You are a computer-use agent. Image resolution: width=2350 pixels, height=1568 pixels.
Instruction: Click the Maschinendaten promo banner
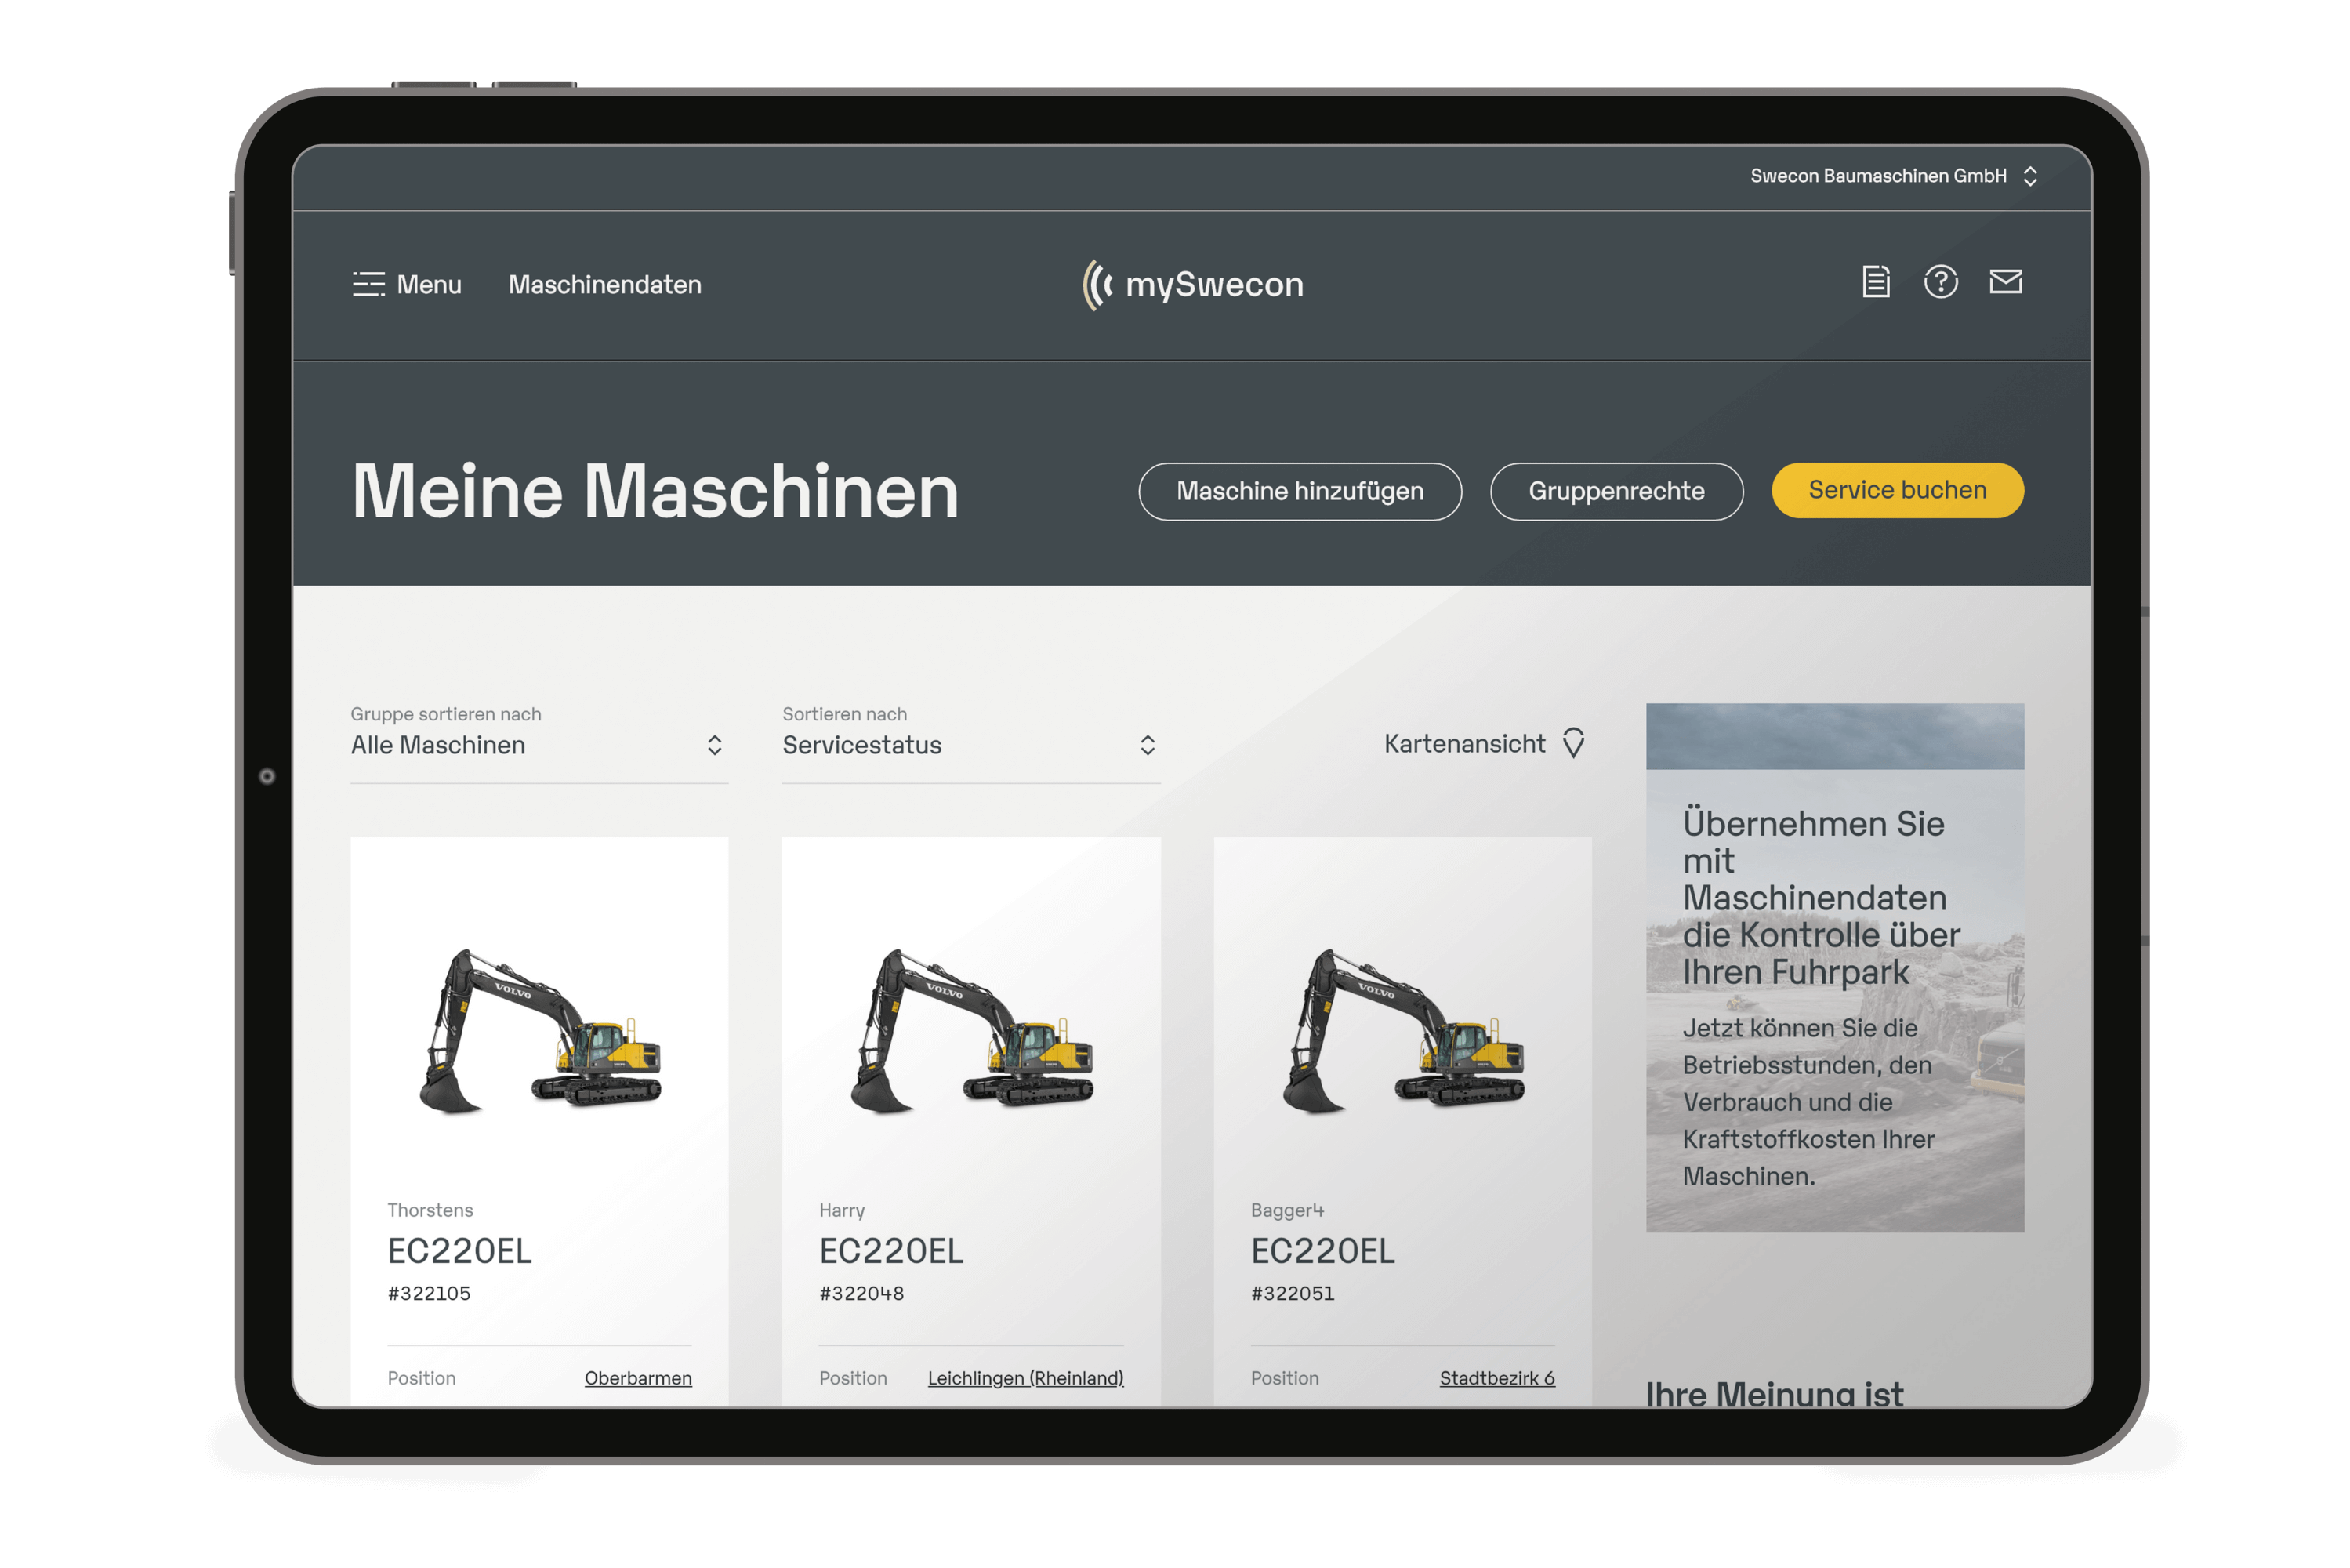click(1835, 968)
